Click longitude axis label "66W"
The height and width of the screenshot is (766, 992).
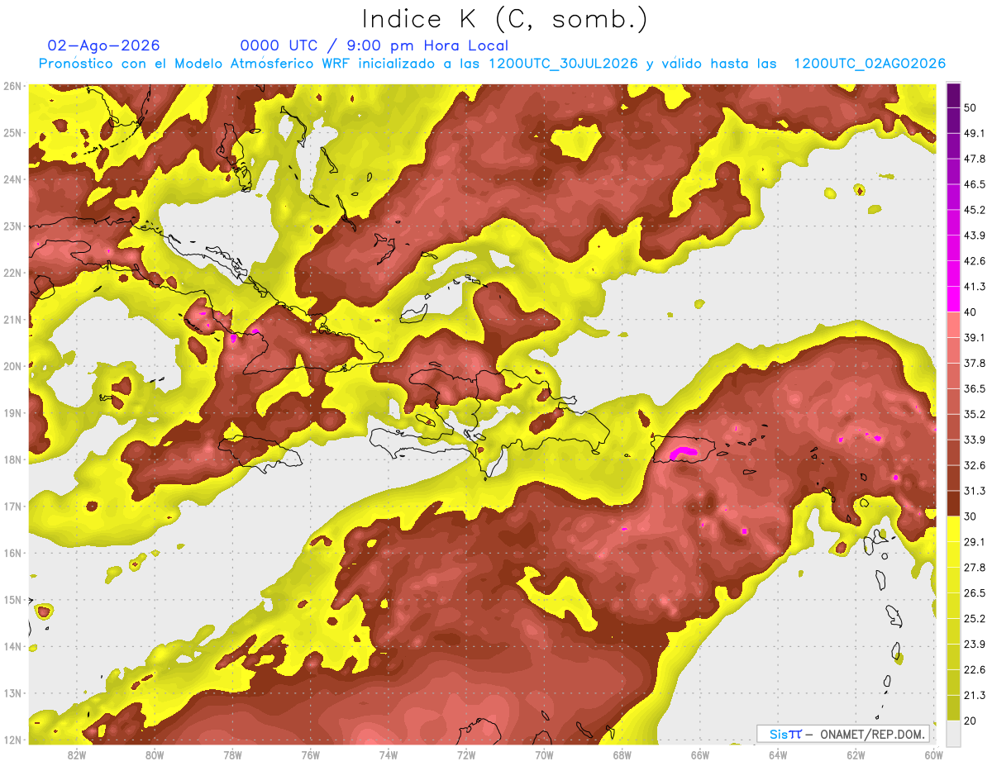coord(700,755)
